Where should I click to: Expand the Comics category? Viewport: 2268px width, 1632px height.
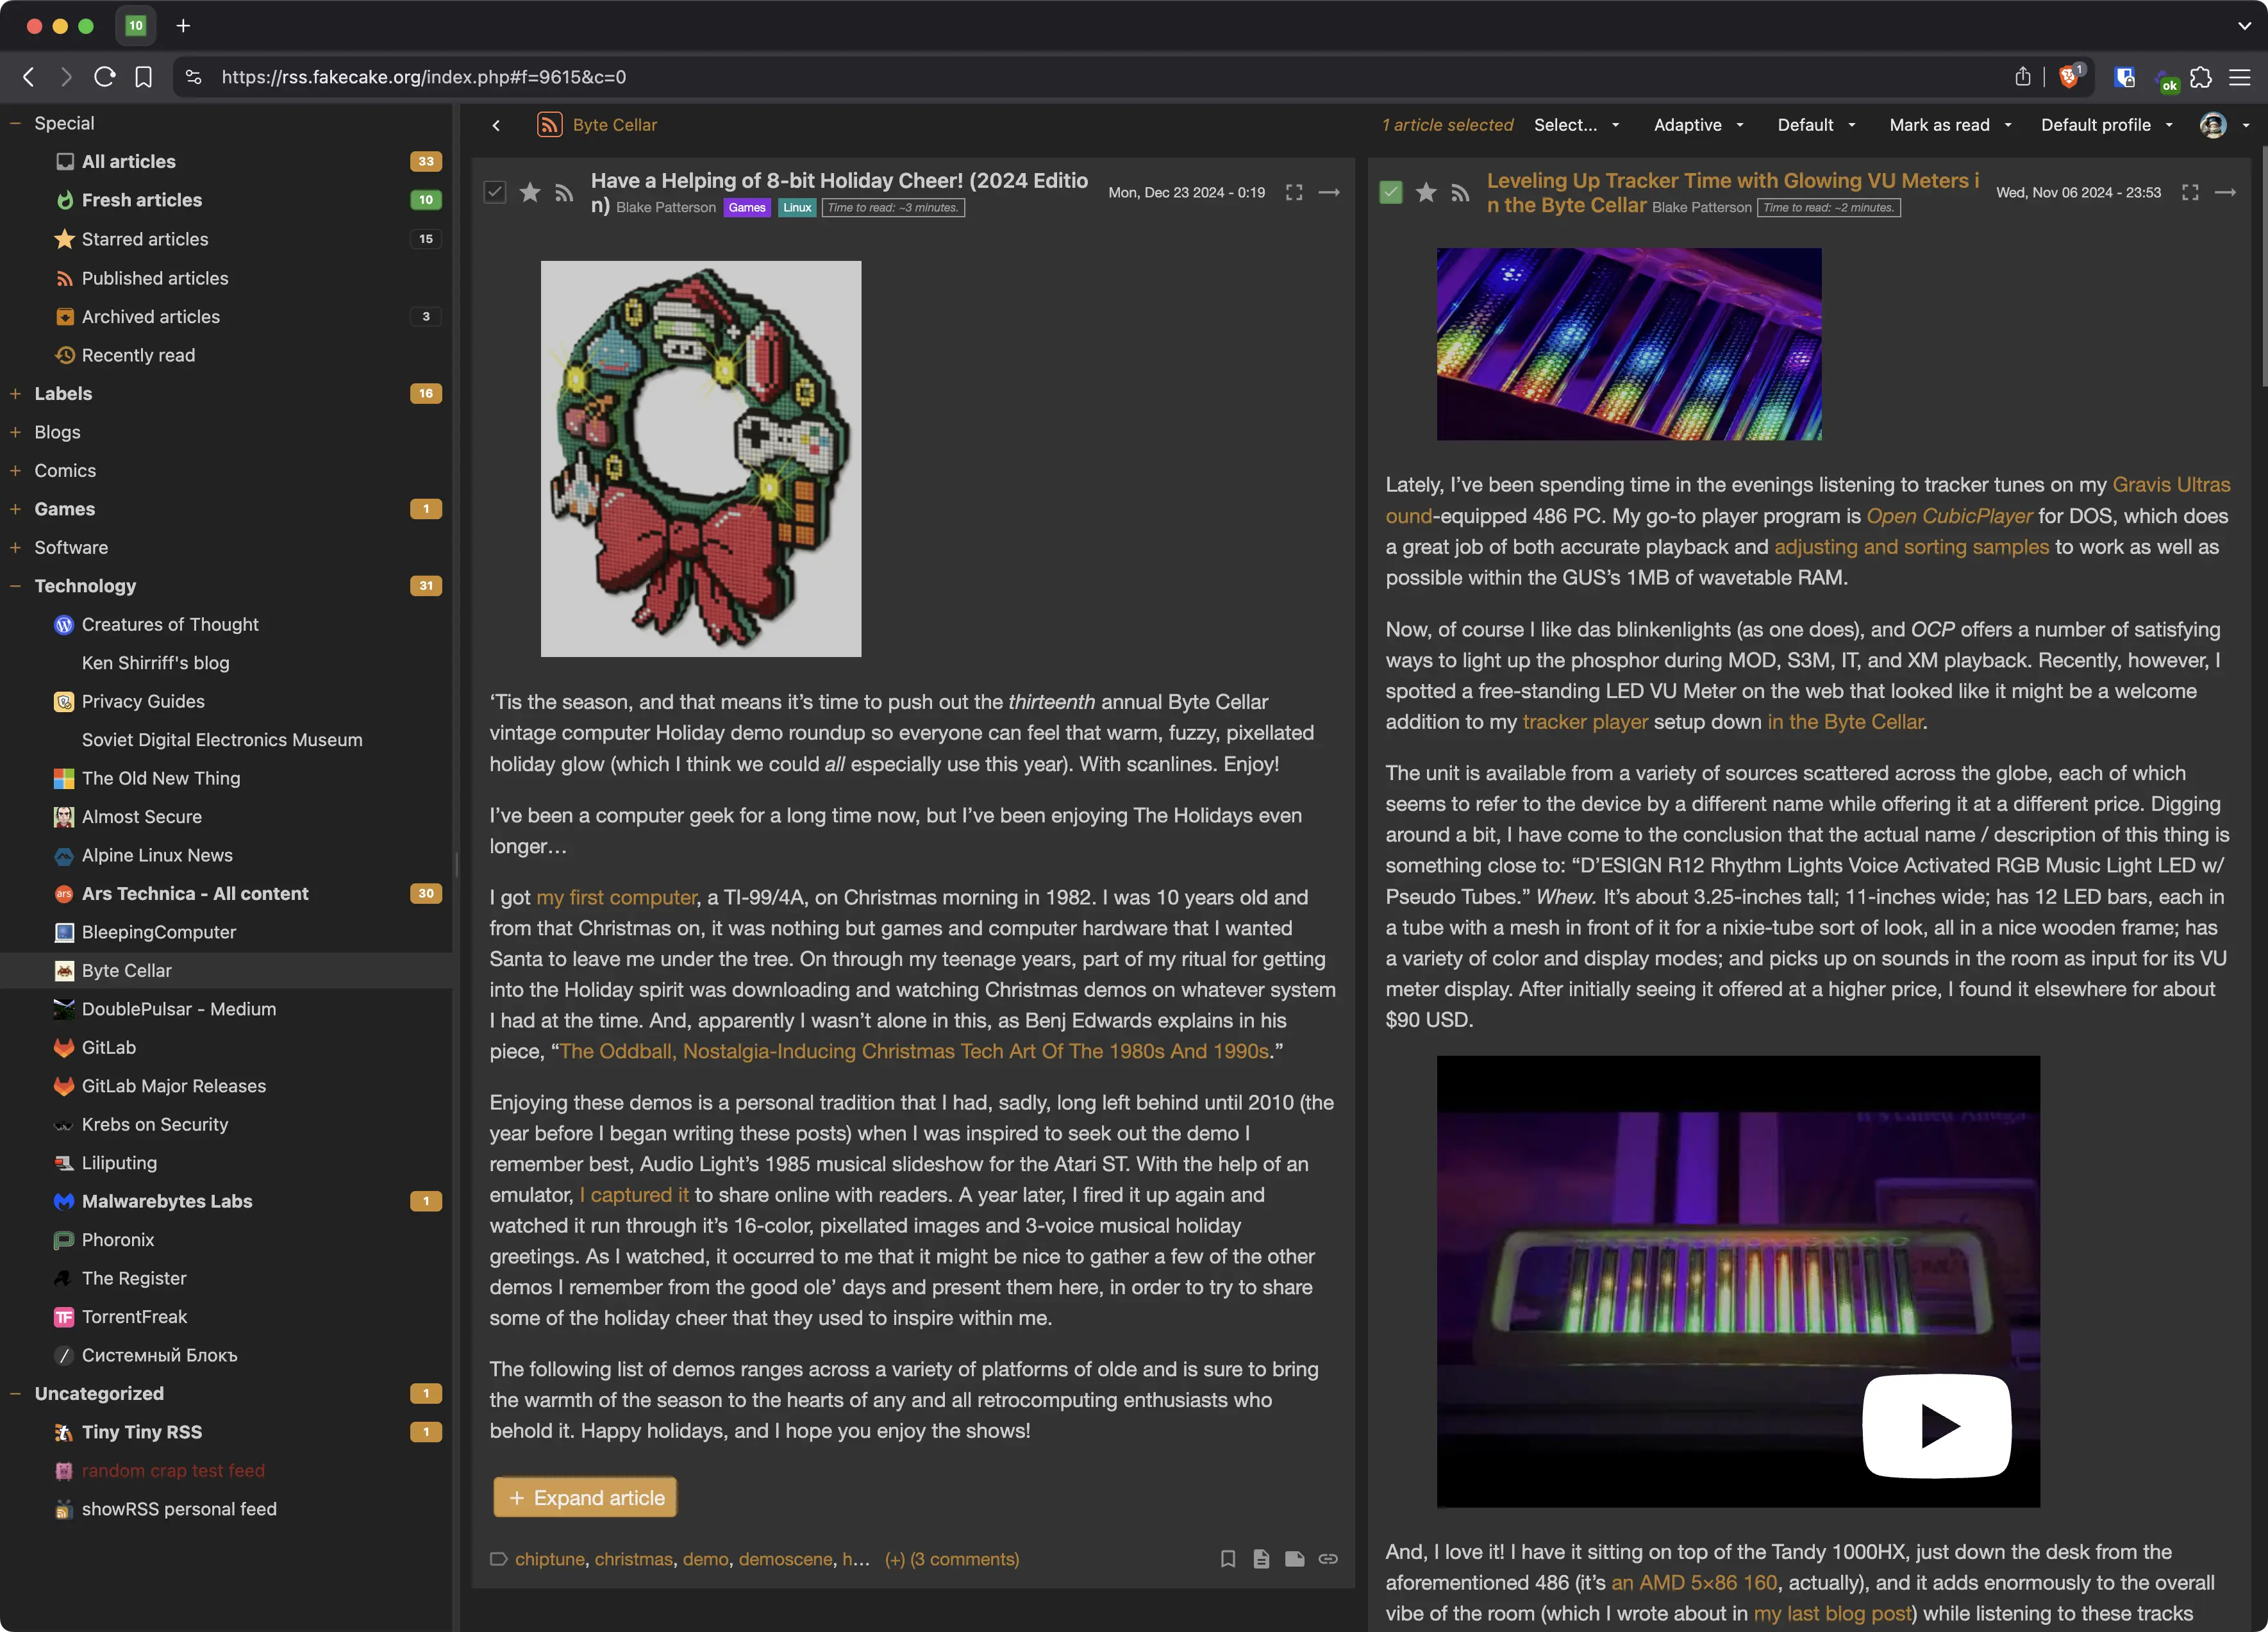click(15, 471)
